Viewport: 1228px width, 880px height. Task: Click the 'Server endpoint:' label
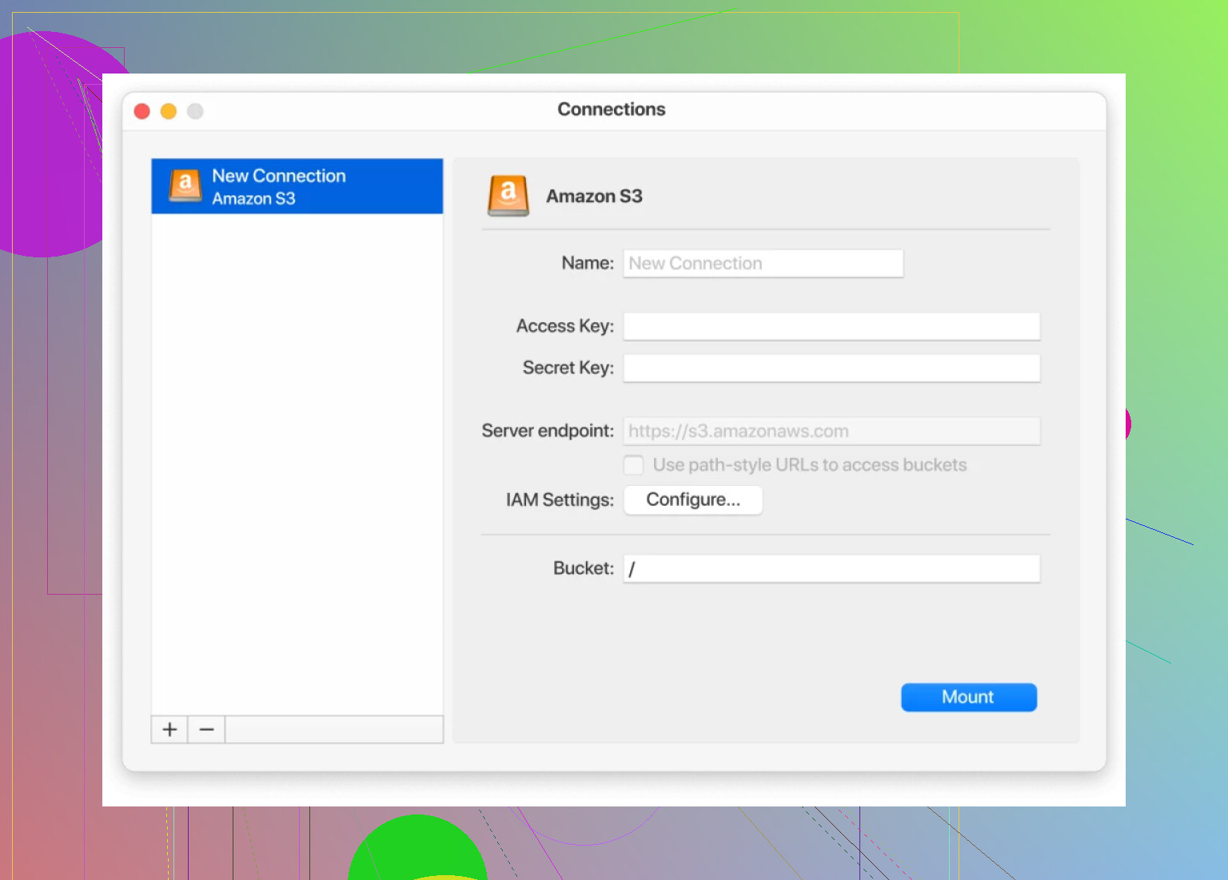(548, 431)
